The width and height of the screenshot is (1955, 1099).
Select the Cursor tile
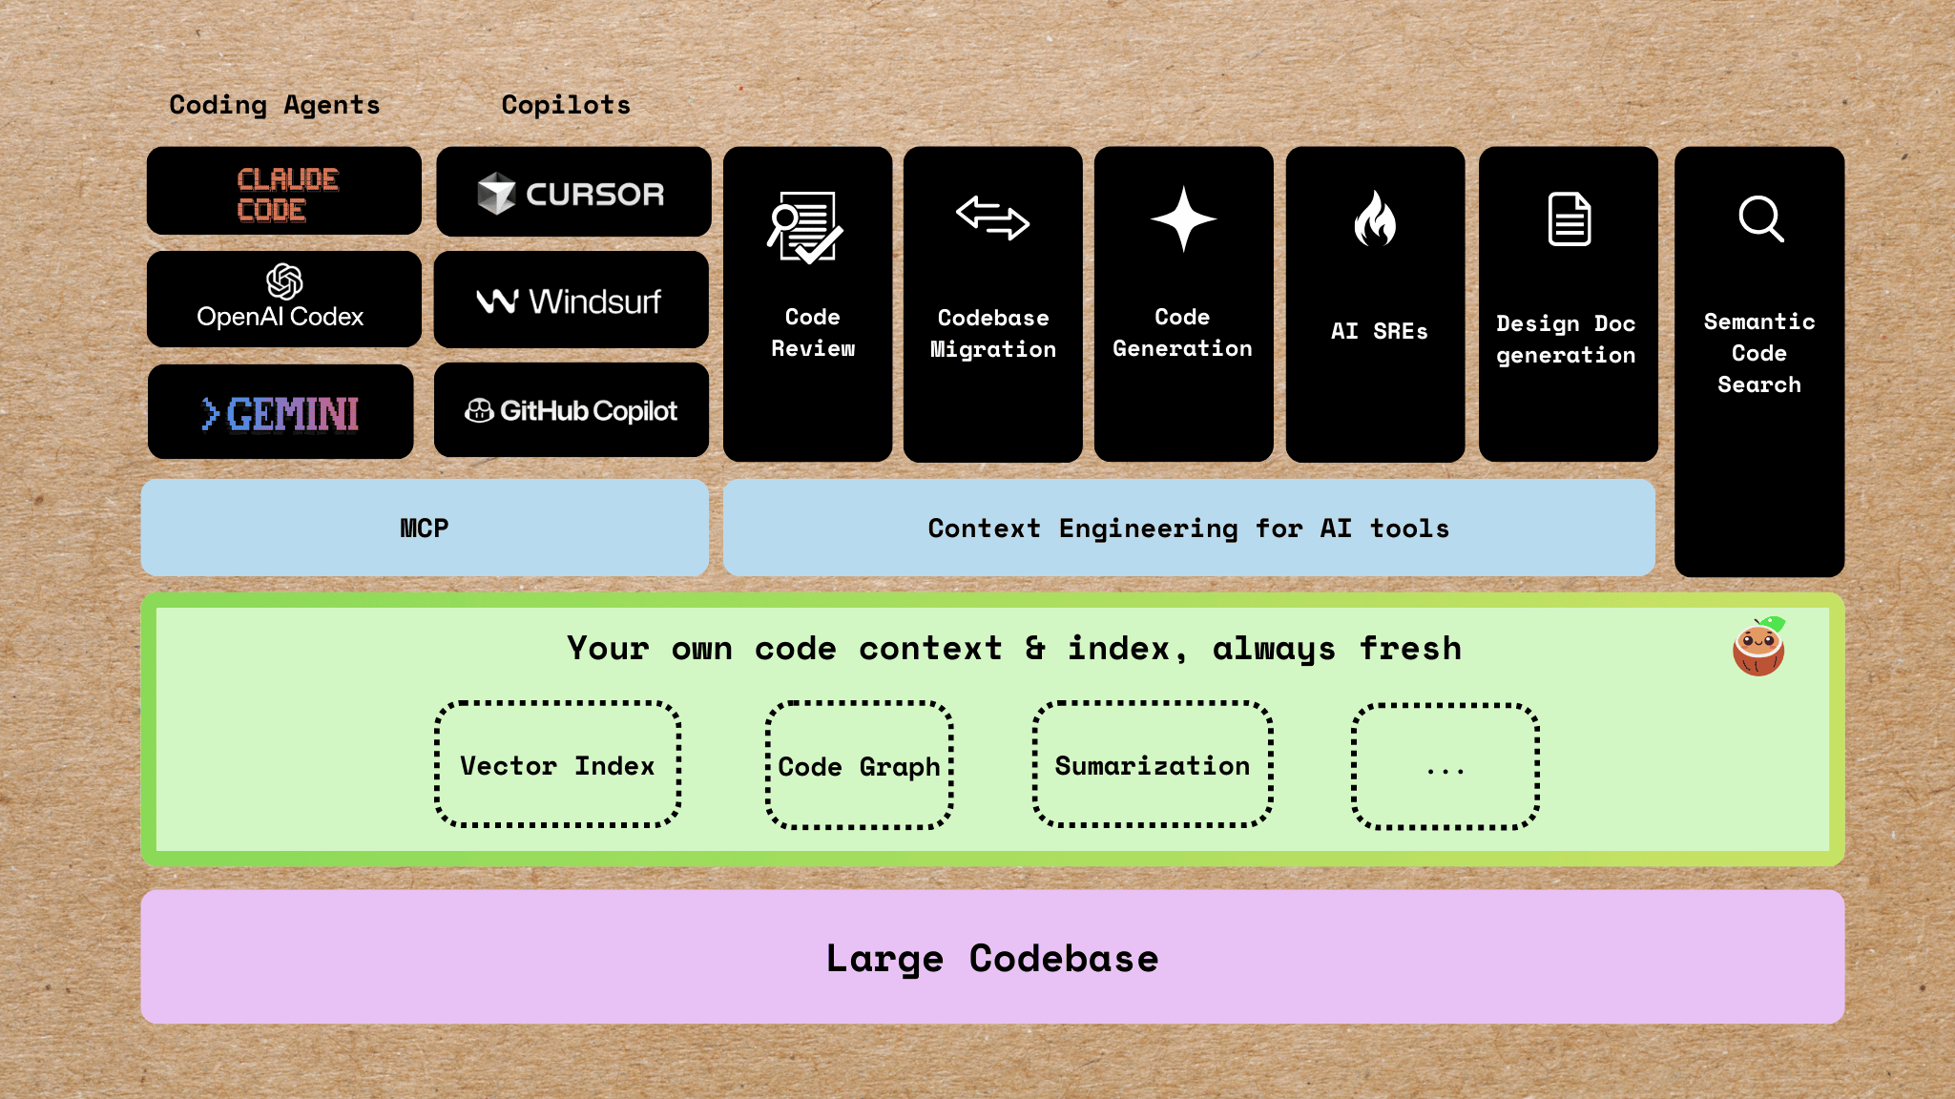pos(573,193)
